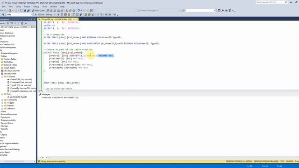
Task: Open the Tools menu
Action: tap(45, 7)
